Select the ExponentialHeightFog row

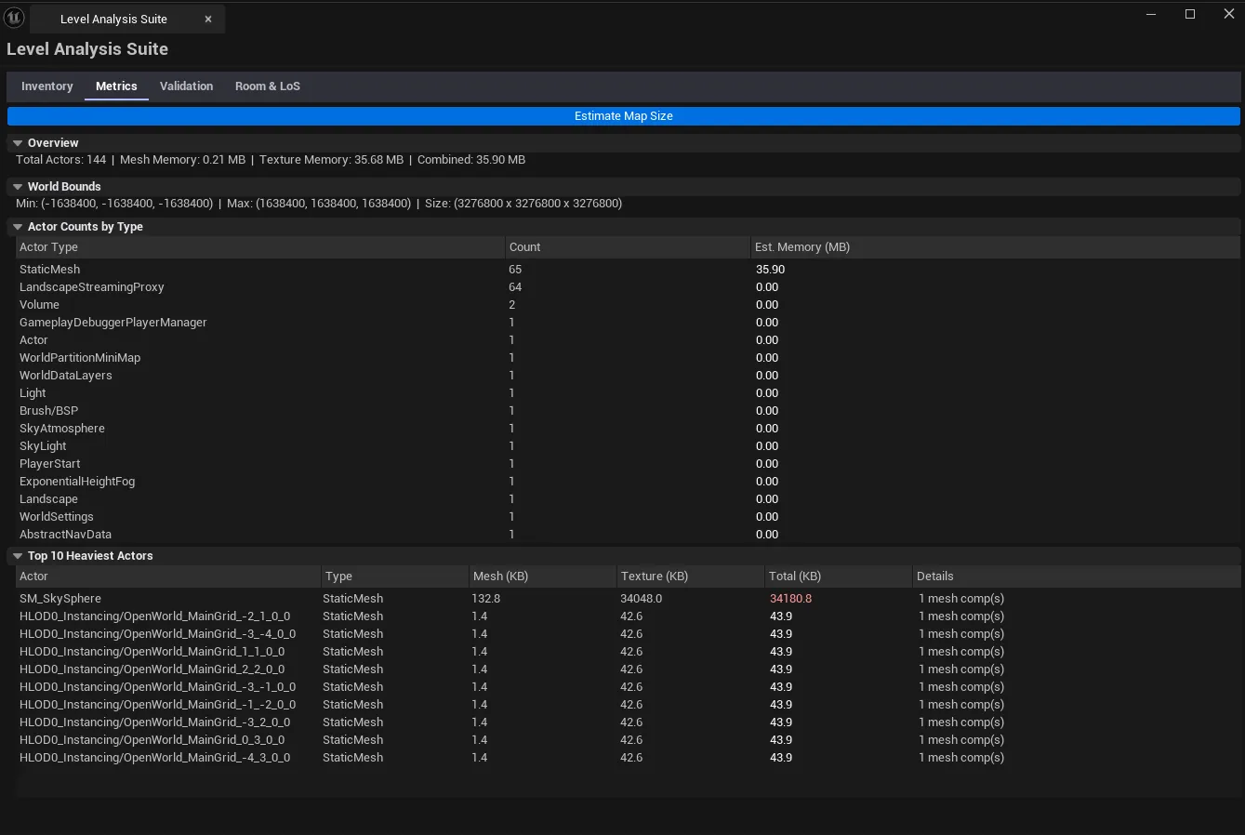(x=628, y=482)
